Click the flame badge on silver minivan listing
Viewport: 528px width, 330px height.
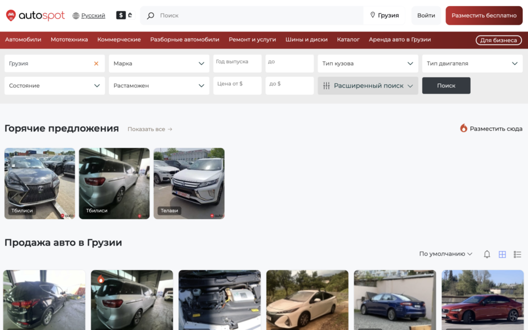point(101,279)
